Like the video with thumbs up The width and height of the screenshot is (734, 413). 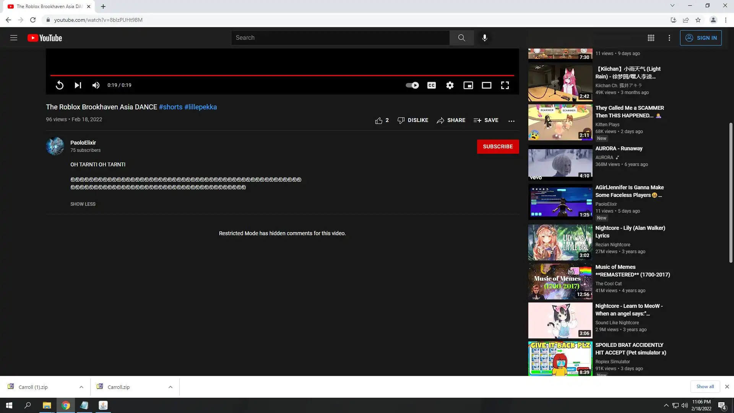click(379, 120)
